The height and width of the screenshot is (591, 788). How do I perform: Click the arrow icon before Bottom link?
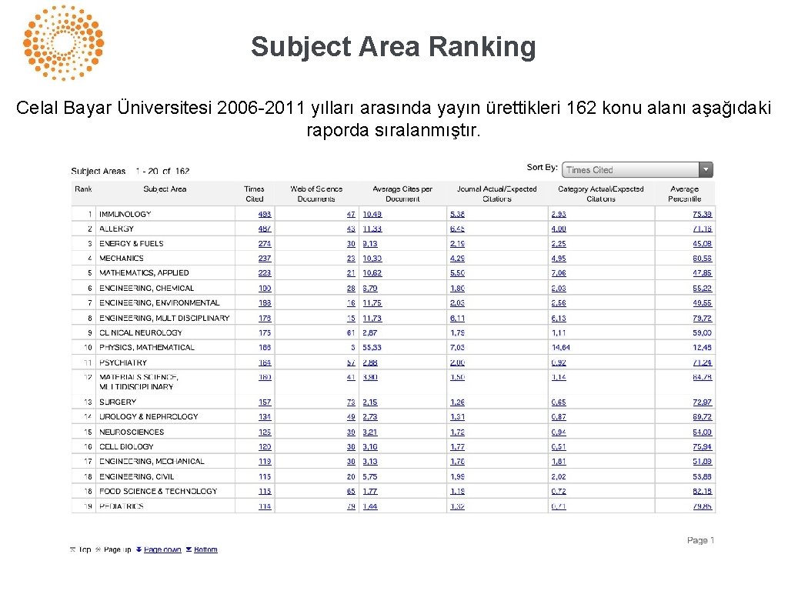tap(189, 549)
